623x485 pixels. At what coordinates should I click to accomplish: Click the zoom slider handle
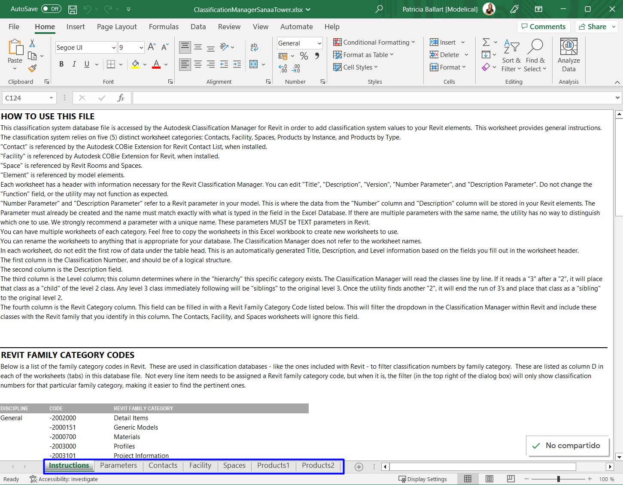[x=558, y=479]
